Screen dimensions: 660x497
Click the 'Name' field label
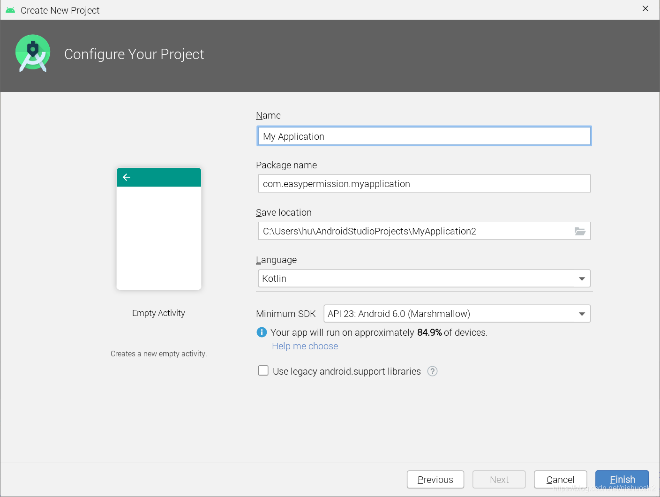268,115
